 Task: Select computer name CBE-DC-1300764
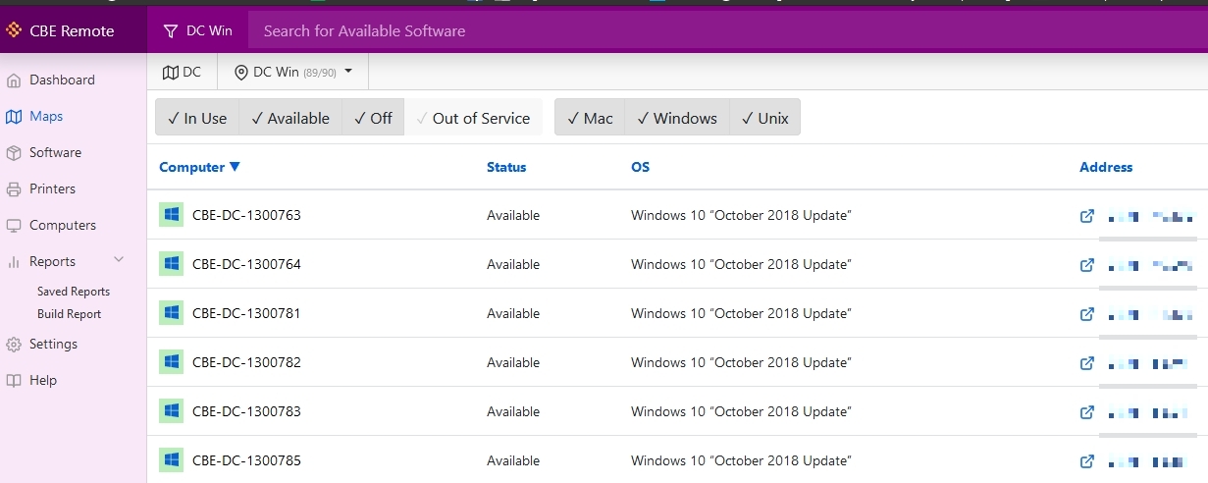(x=246, y=264)
